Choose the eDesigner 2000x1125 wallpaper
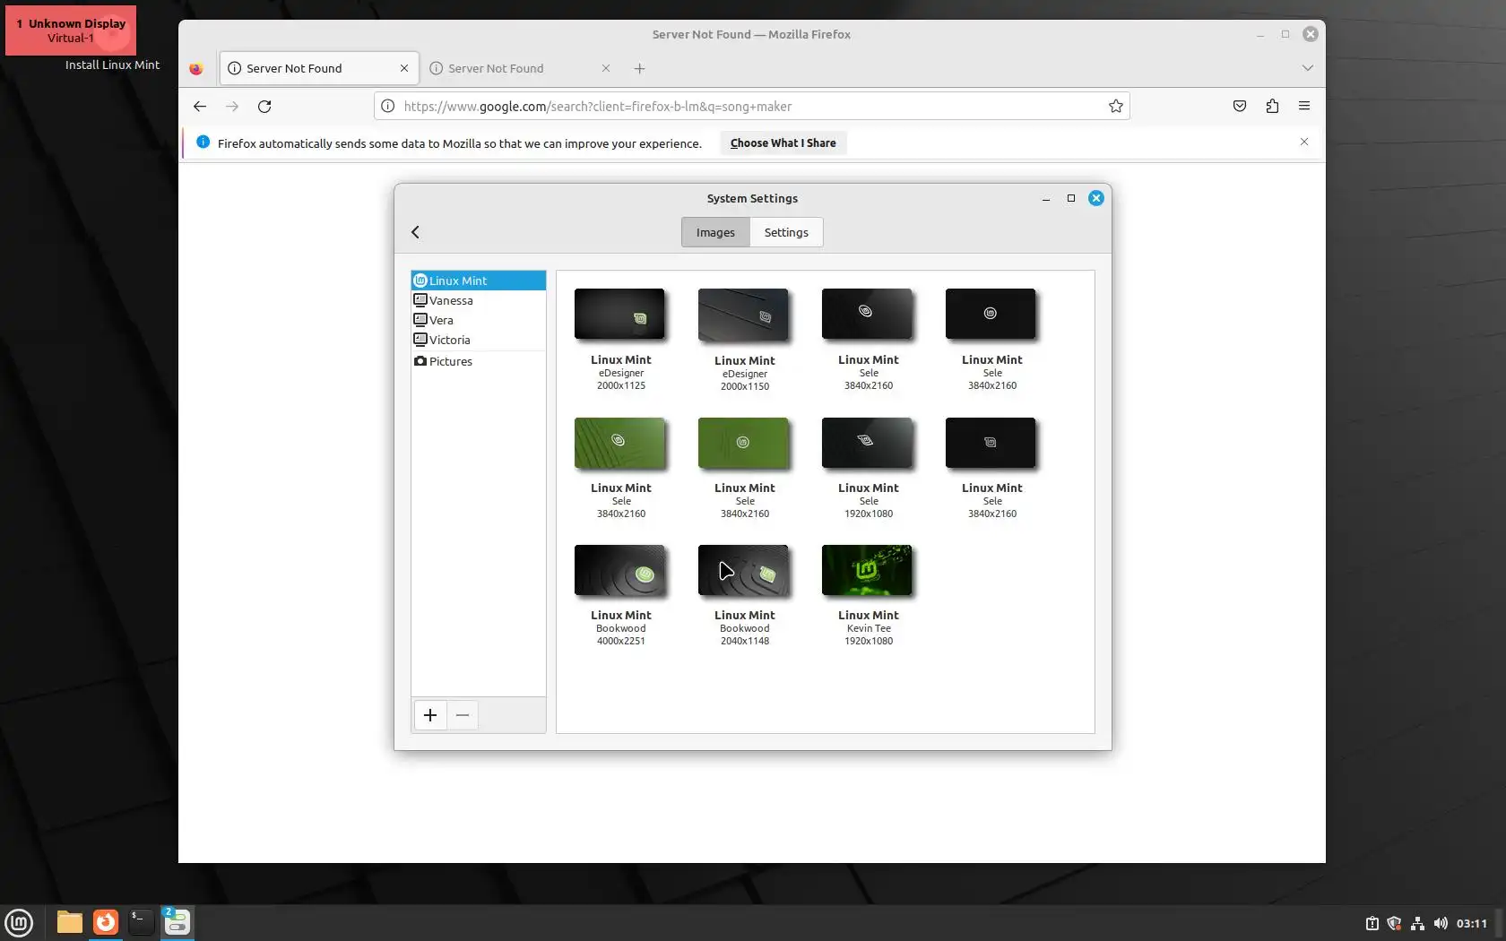Image resolution: width=1506 pixels, height=941 pixels. [620, 314]
